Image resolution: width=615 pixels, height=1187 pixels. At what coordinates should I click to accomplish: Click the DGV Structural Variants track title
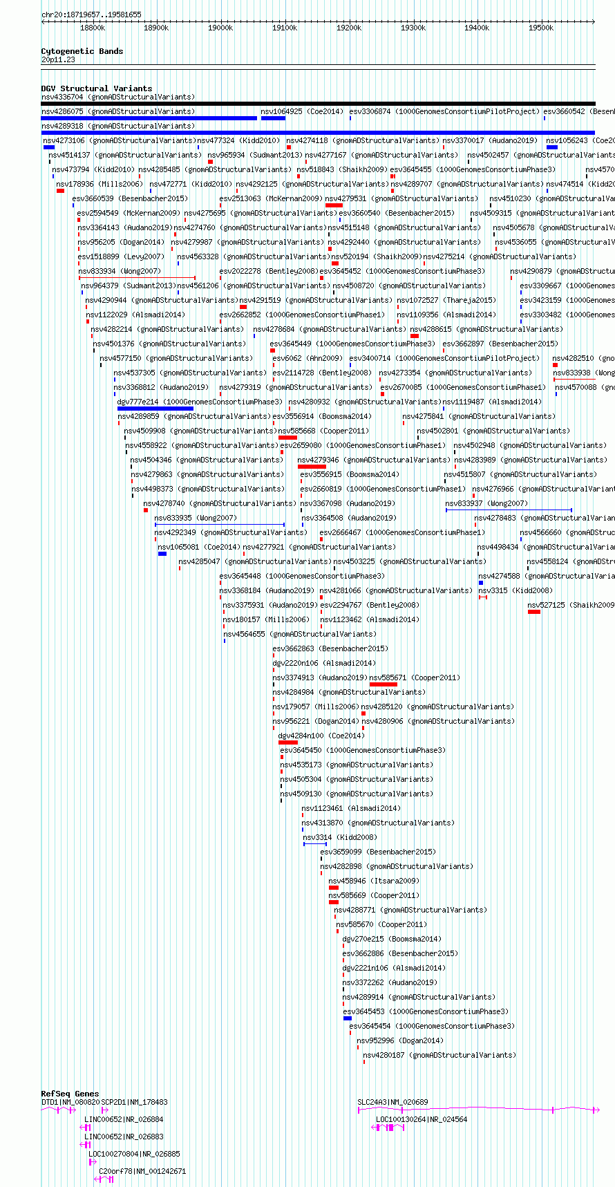97,88
